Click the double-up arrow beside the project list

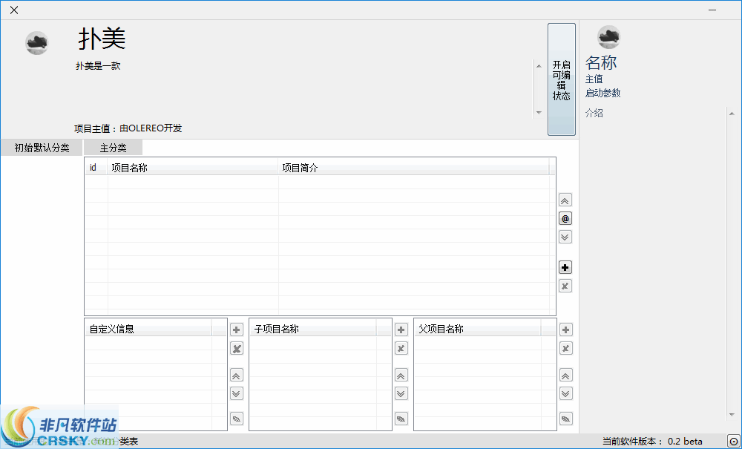[x=565, y=200]
